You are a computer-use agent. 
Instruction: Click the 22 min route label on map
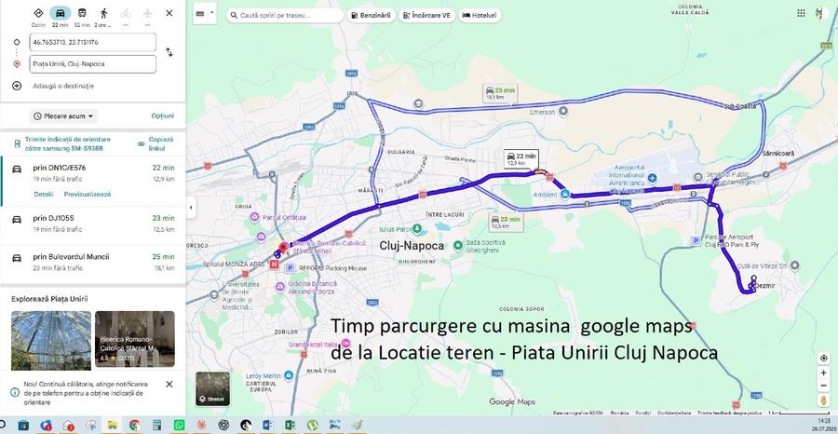click(521, 158)
